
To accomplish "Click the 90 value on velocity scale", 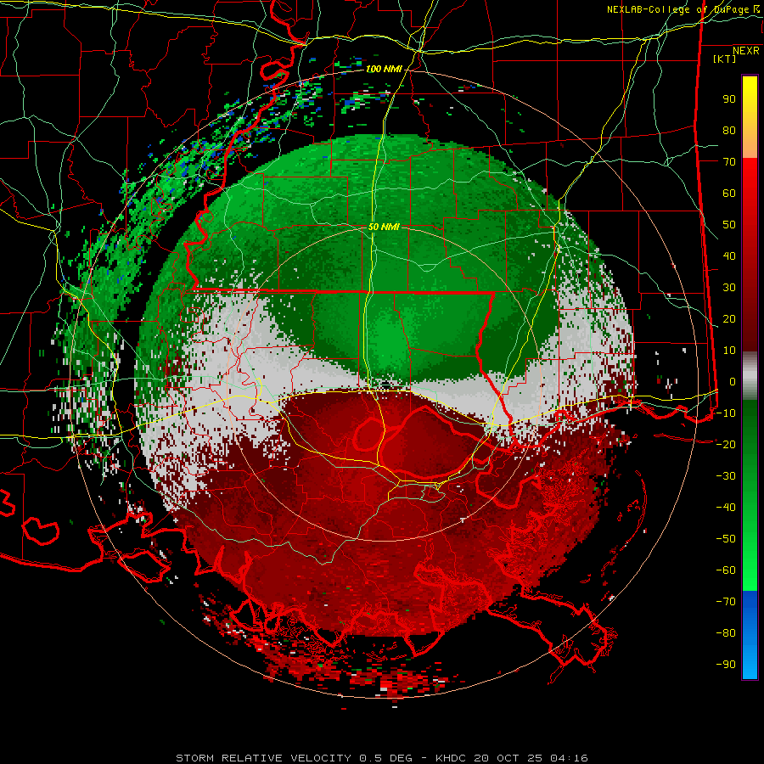I will tap(729, 99).
